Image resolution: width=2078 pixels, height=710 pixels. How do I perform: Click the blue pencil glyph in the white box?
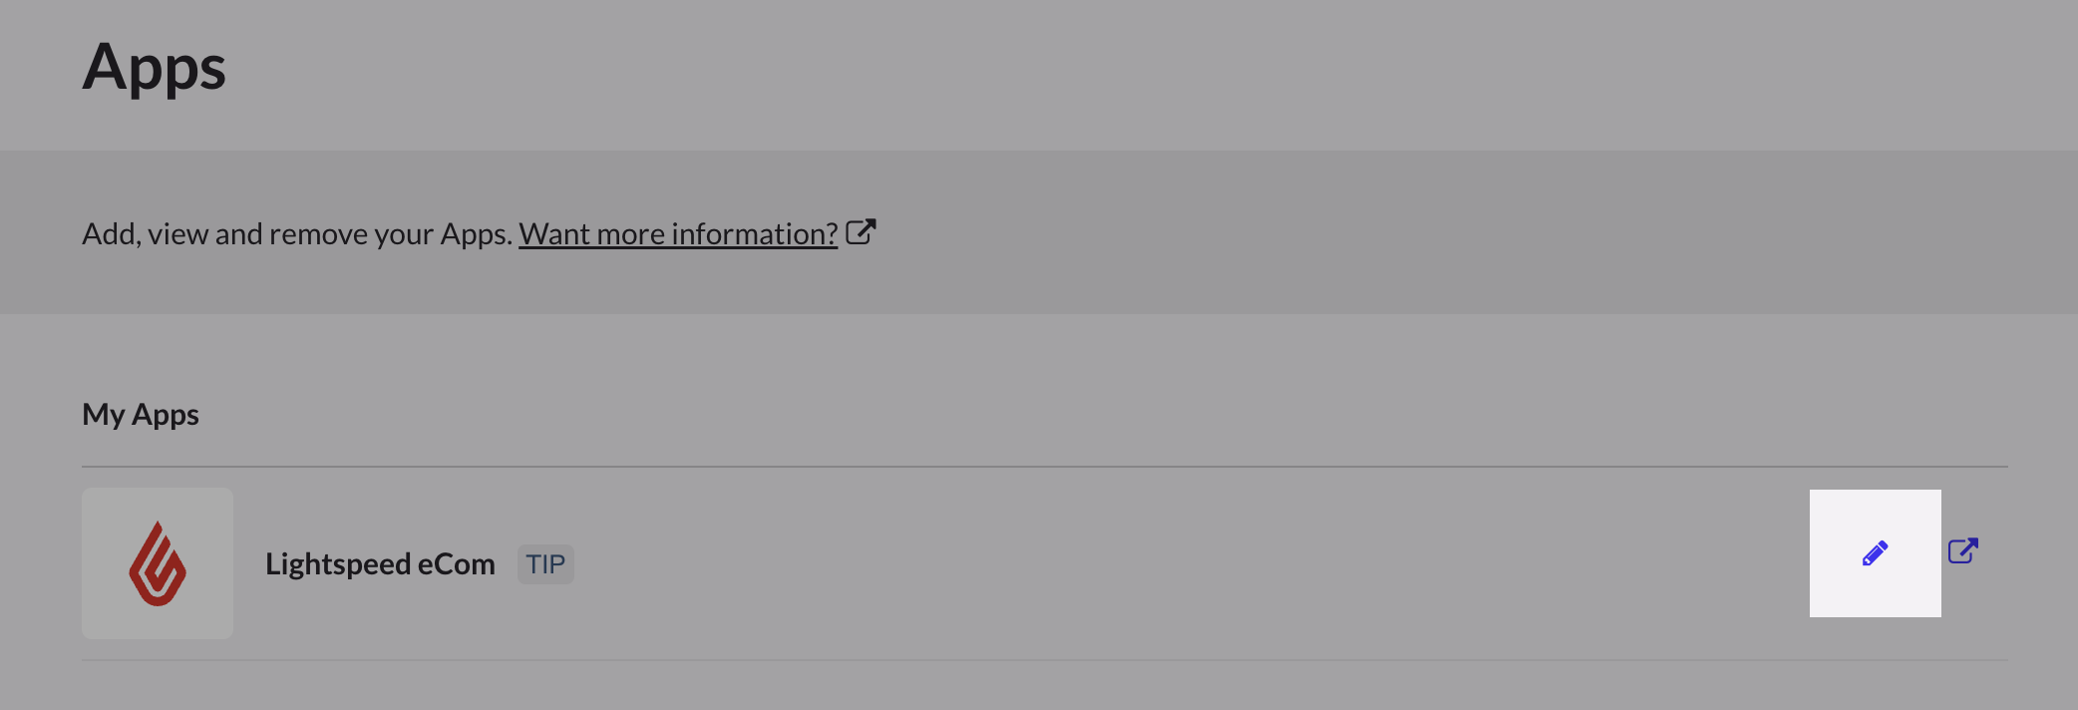point(1875,553)
